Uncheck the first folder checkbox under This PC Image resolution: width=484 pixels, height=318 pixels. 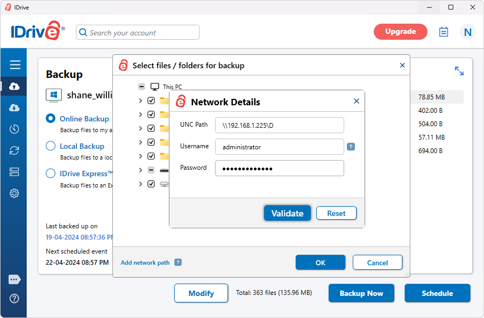tap(151, 100)
